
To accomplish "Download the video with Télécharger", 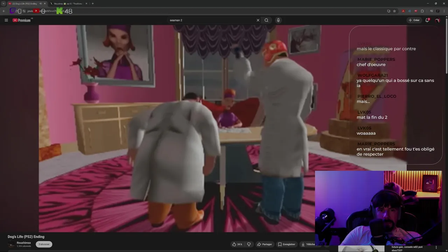I will [308, 244].
